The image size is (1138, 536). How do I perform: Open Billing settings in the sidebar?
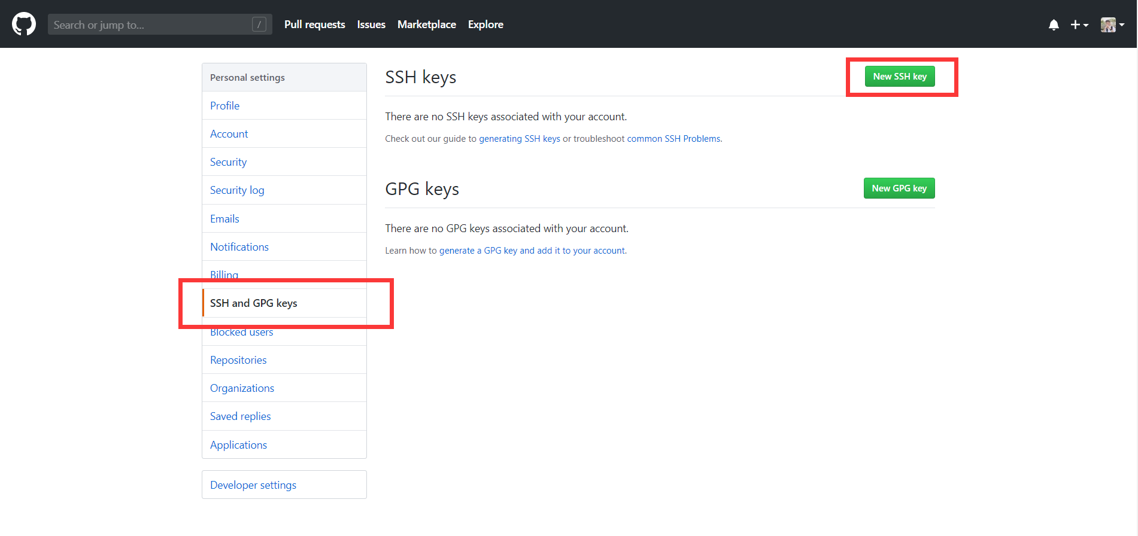[x=284, y=275]
